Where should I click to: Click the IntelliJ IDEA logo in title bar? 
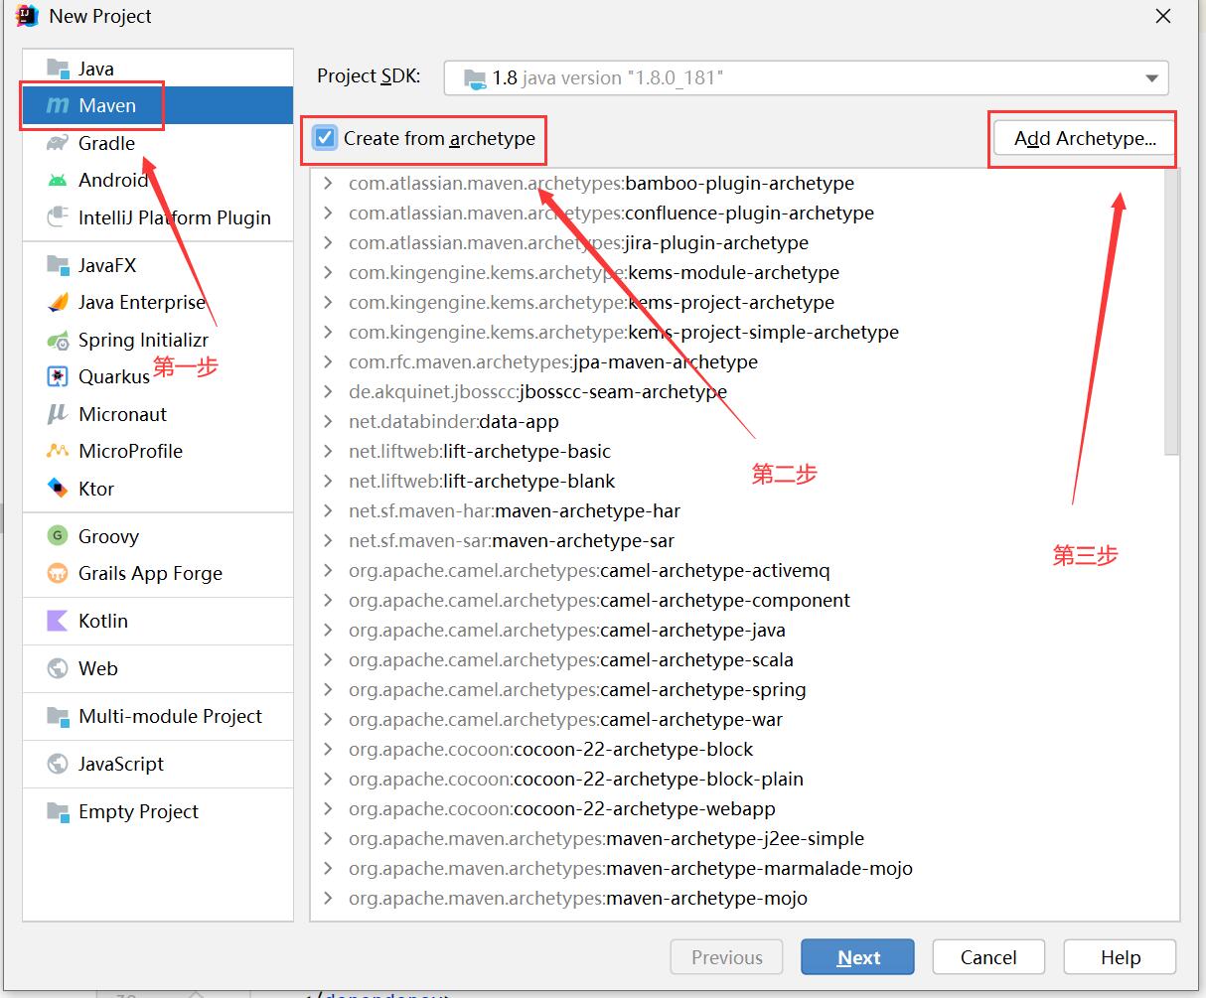coord(27,16)
